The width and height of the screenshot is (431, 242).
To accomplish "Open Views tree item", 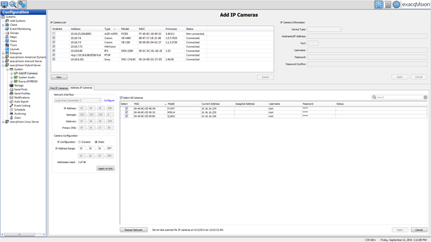I will coord(14,41).
